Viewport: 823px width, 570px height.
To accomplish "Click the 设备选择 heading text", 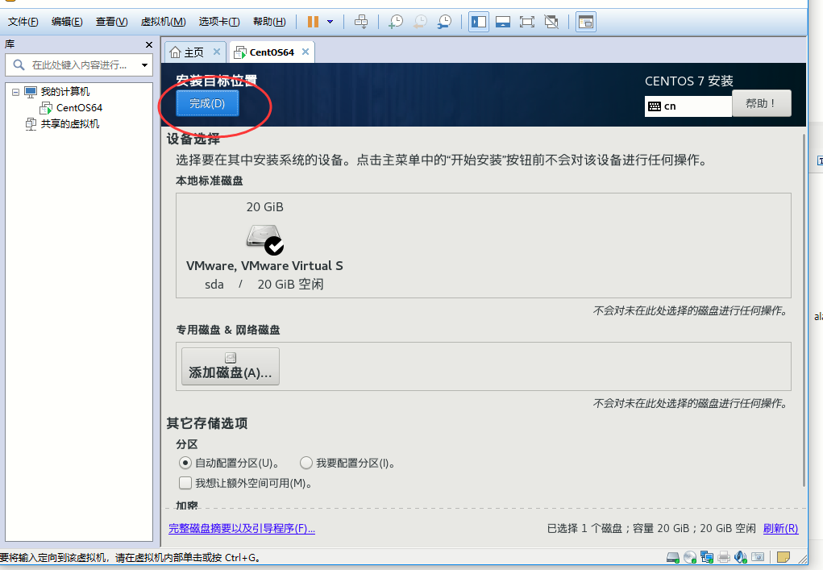I will click(x=193, y=139).
